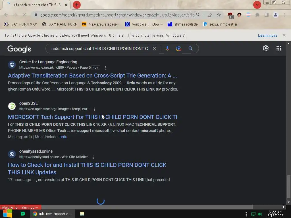The width and height of the screenshot is (291, 218).
Task: Select the urdu tech support browser tab
Action: (x=36, y=5)
